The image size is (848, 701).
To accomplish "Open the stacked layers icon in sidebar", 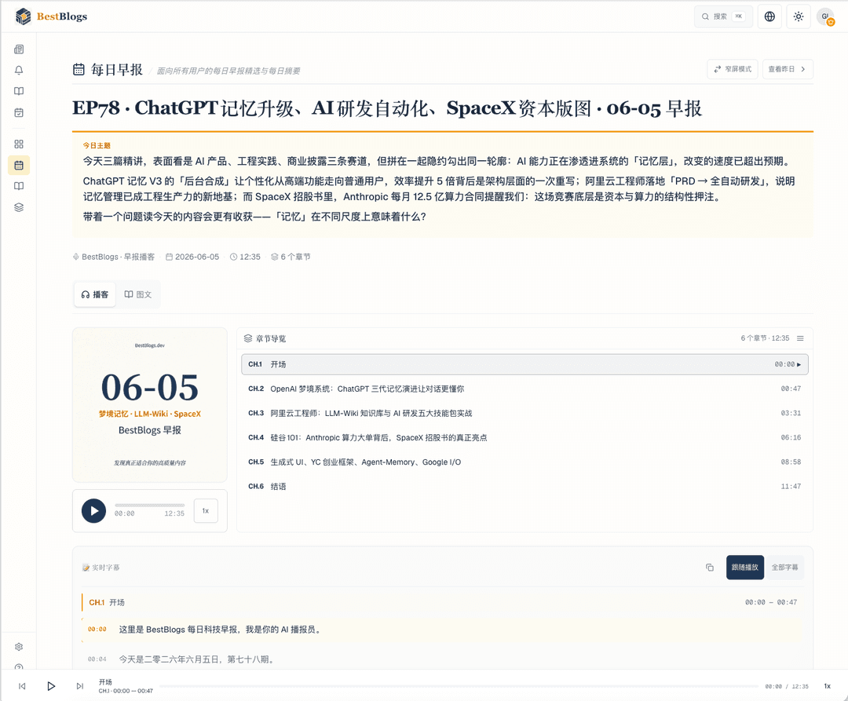I will tap(19, 207).
